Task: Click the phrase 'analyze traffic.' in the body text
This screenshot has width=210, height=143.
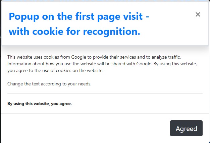Action: 166,57
